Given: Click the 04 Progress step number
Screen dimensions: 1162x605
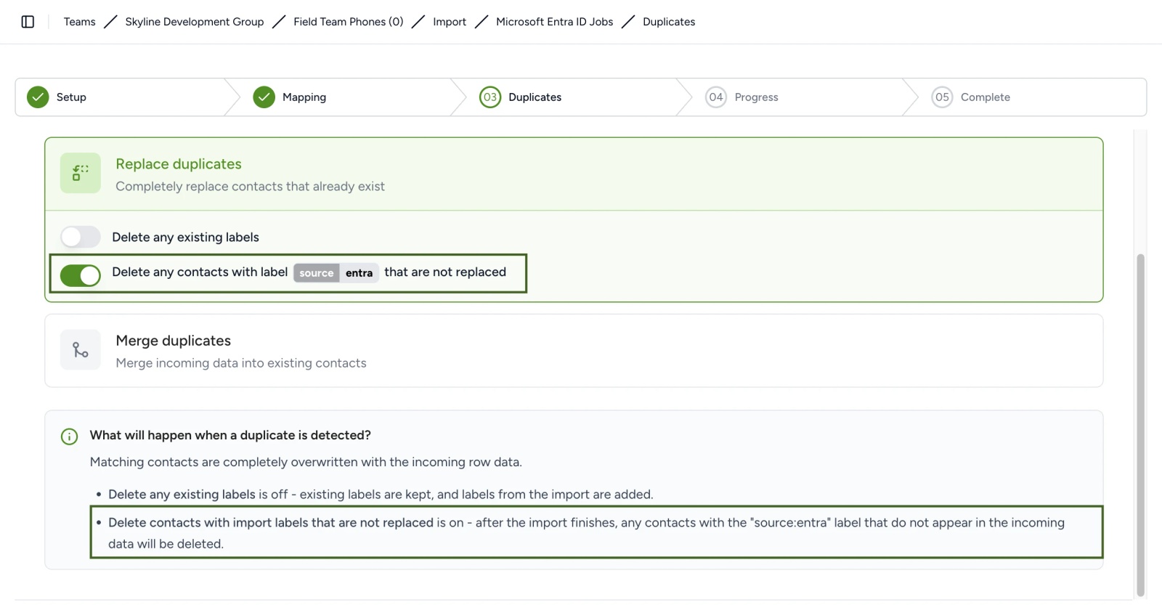Looking at the screenshot, I should pyautogui.click(x=716, y=97).
